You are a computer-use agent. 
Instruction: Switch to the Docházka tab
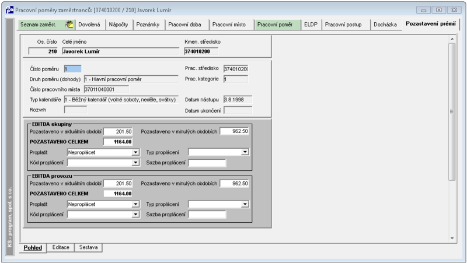click(385, 24)
